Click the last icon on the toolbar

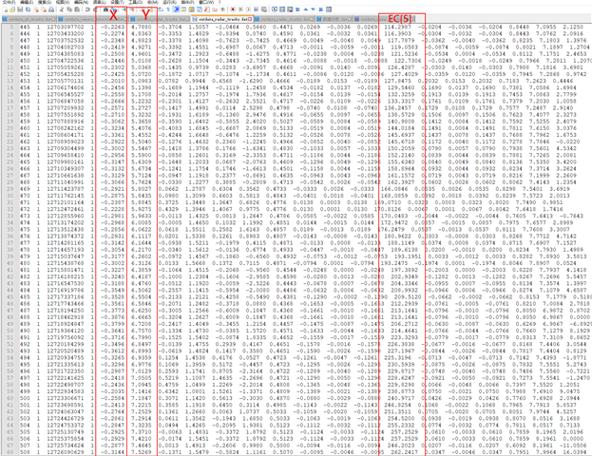329,9
